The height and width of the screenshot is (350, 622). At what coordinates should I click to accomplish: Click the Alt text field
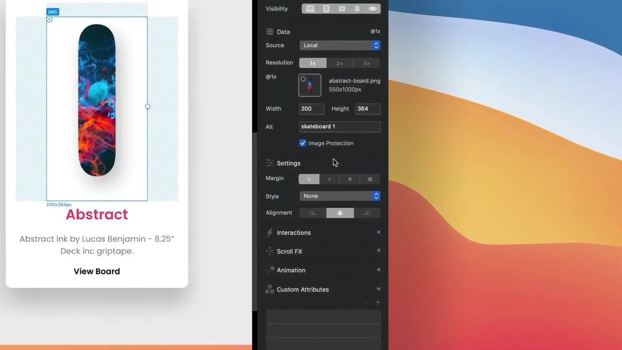340,126
